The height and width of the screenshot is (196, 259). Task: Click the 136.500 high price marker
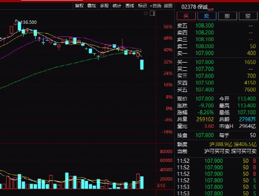28,22
